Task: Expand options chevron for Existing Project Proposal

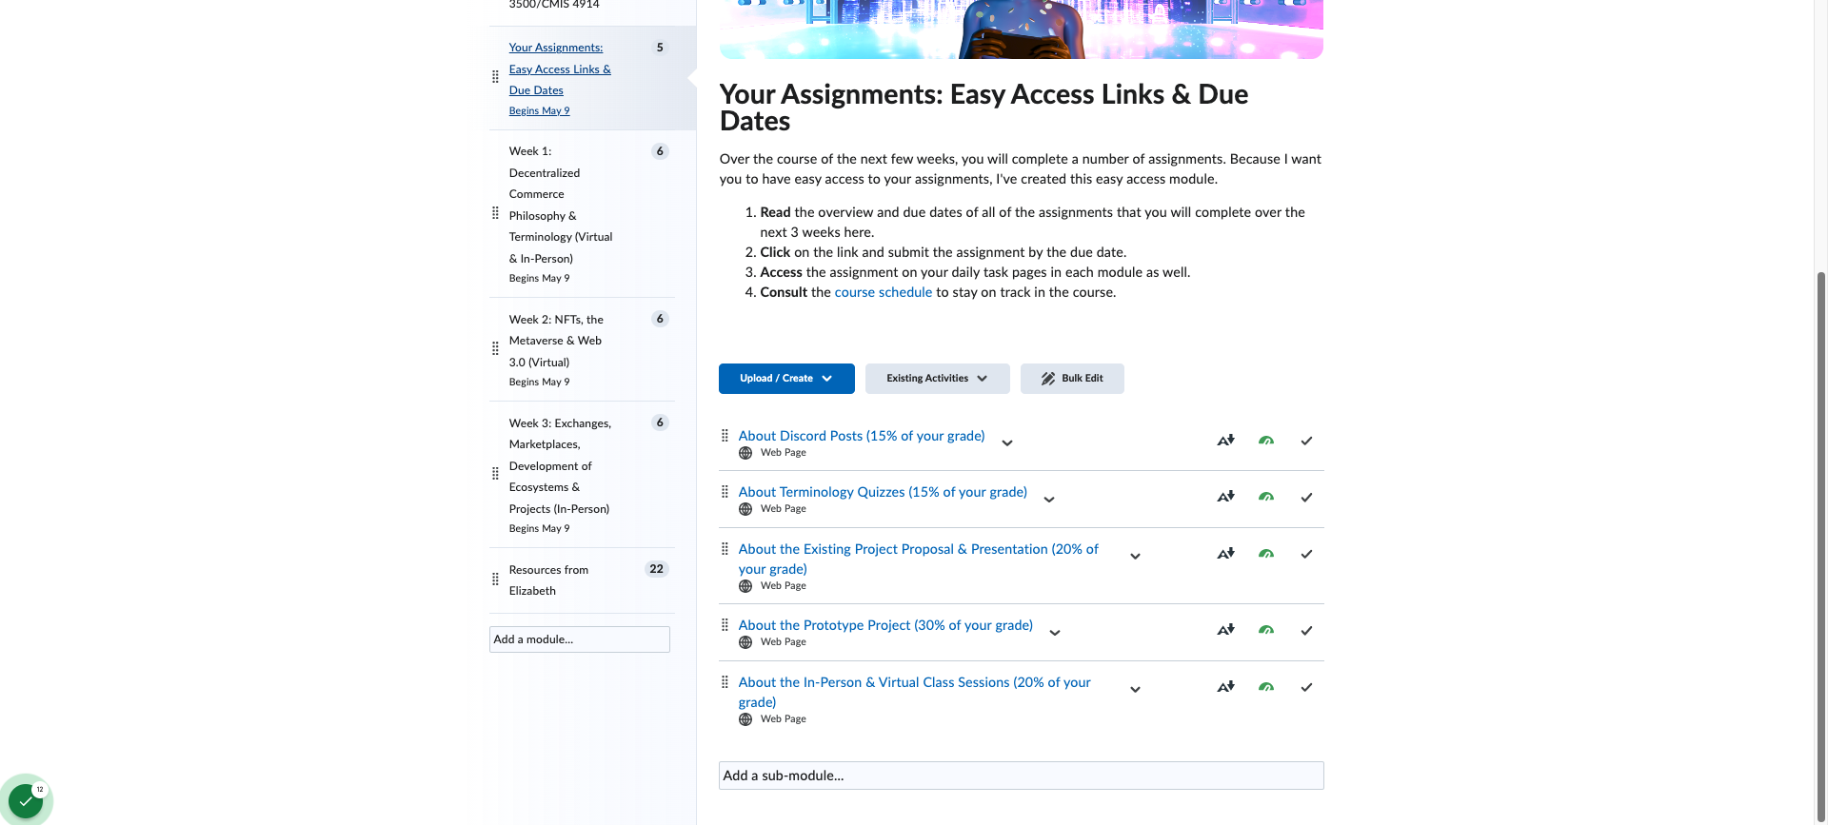Action: [x=1135, y=556]
